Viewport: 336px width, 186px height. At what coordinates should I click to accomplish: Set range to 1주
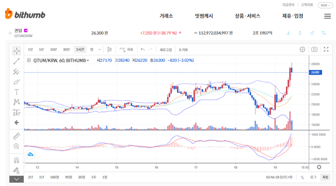(x=93, y=177)
